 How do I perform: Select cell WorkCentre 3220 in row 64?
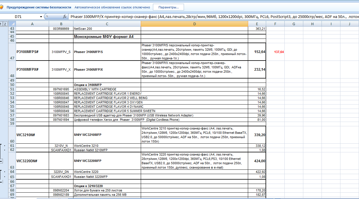coord(107,171)
